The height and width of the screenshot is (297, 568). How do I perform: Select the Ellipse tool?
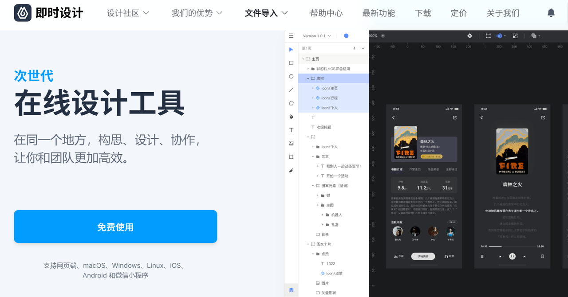(x=291, y=76)
